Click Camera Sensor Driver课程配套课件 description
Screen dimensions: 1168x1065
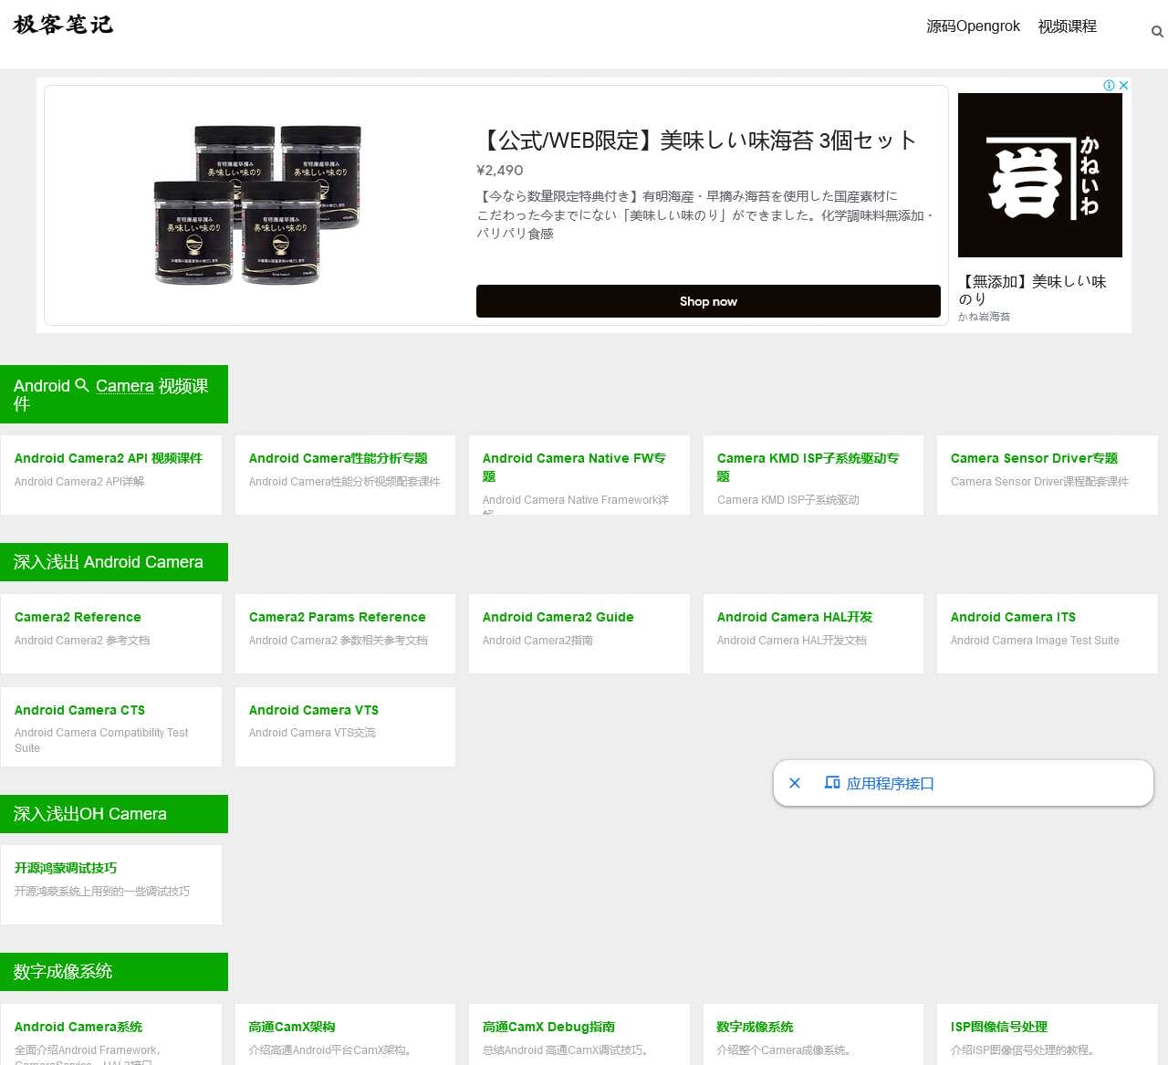[x=1039, y=482]
